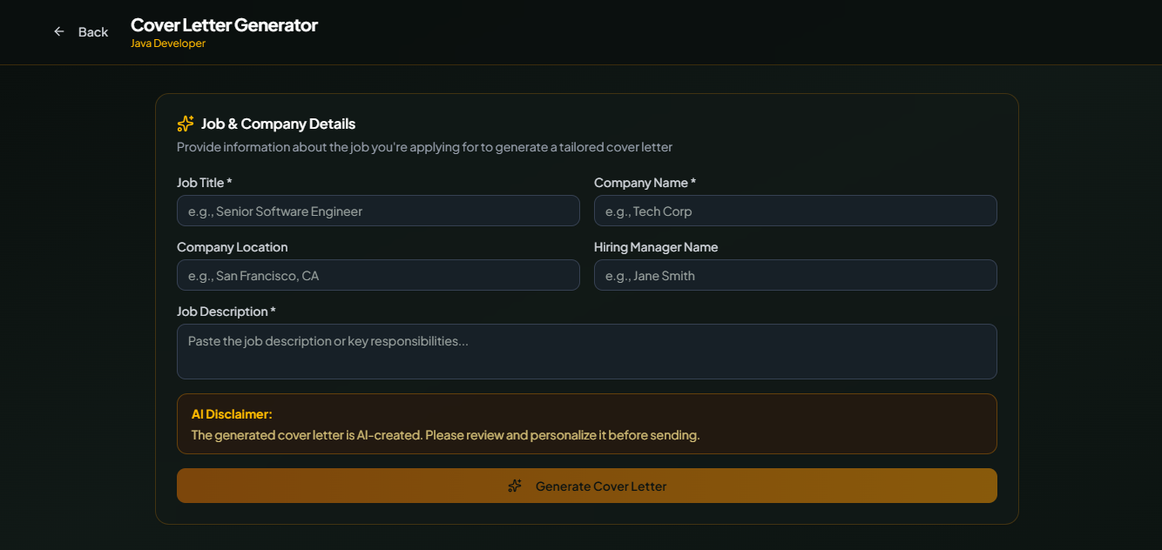This screenshot has width=1162, height=550.
Task: Click the disclaimer sentence about reviewing the letter
Action: 445,435
